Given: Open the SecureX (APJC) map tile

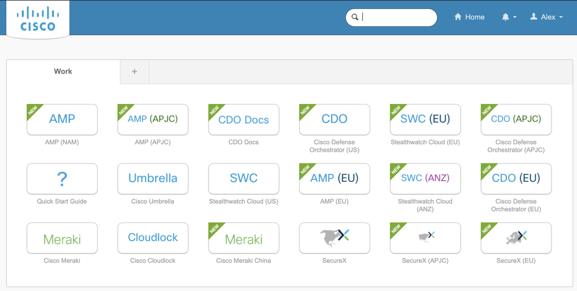Looking at the screenshot, I should [425, 237].
